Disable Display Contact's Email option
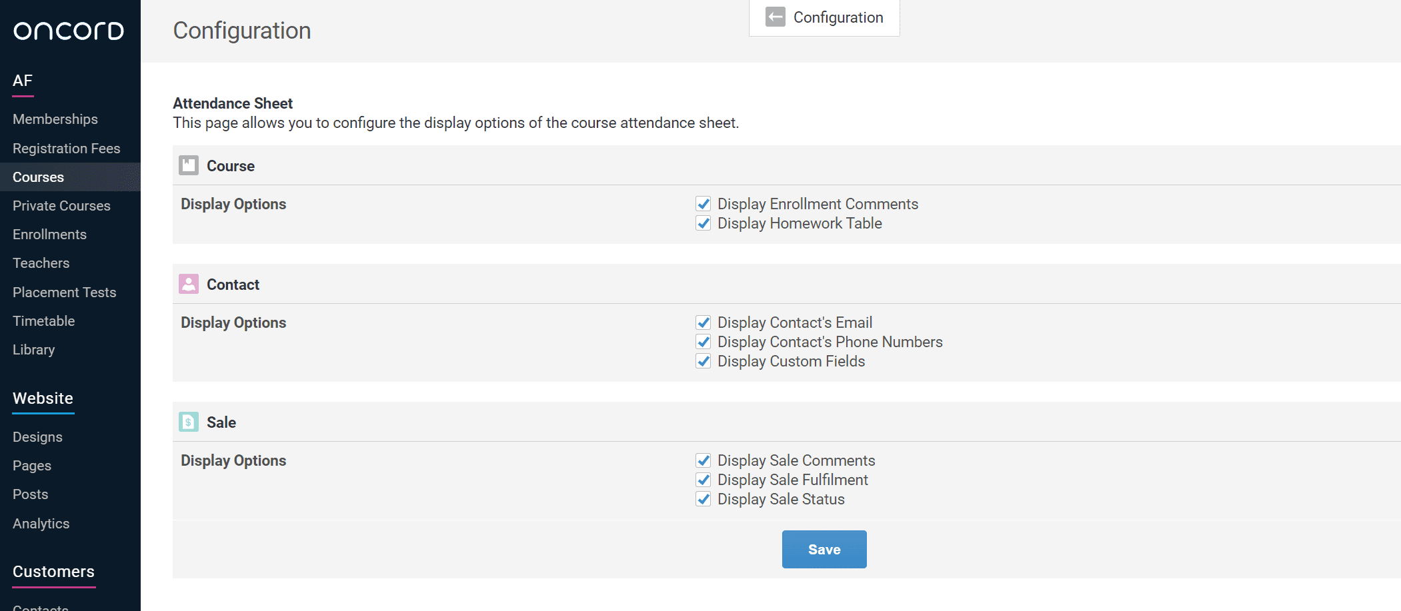 [x=703, y=322]
